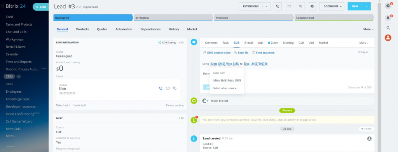Switch to the Products tab

(x=82, y=29)
